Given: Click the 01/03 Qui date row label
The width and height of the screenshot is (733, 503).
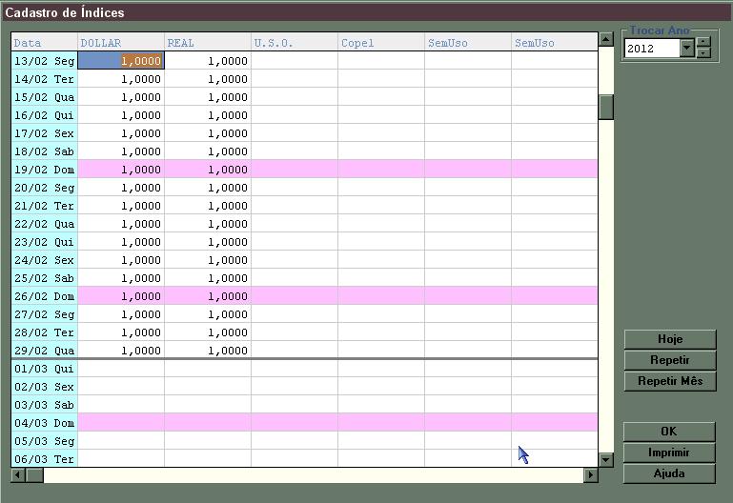Looking at the screenshot, I should coord(44,369).
